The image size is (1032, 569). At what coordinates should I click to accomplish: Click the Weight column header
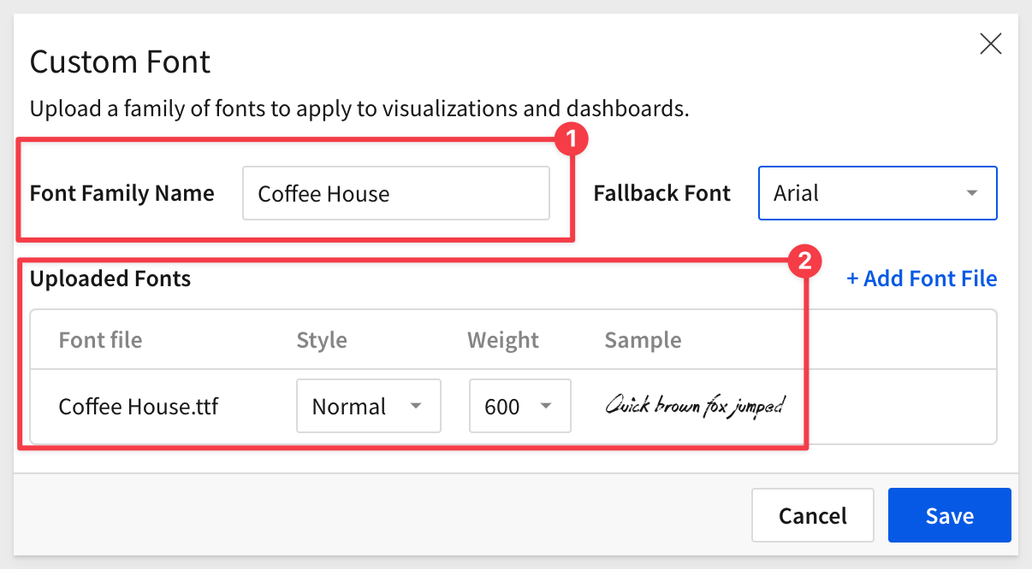pyautogui.click(x=503, y=340)
